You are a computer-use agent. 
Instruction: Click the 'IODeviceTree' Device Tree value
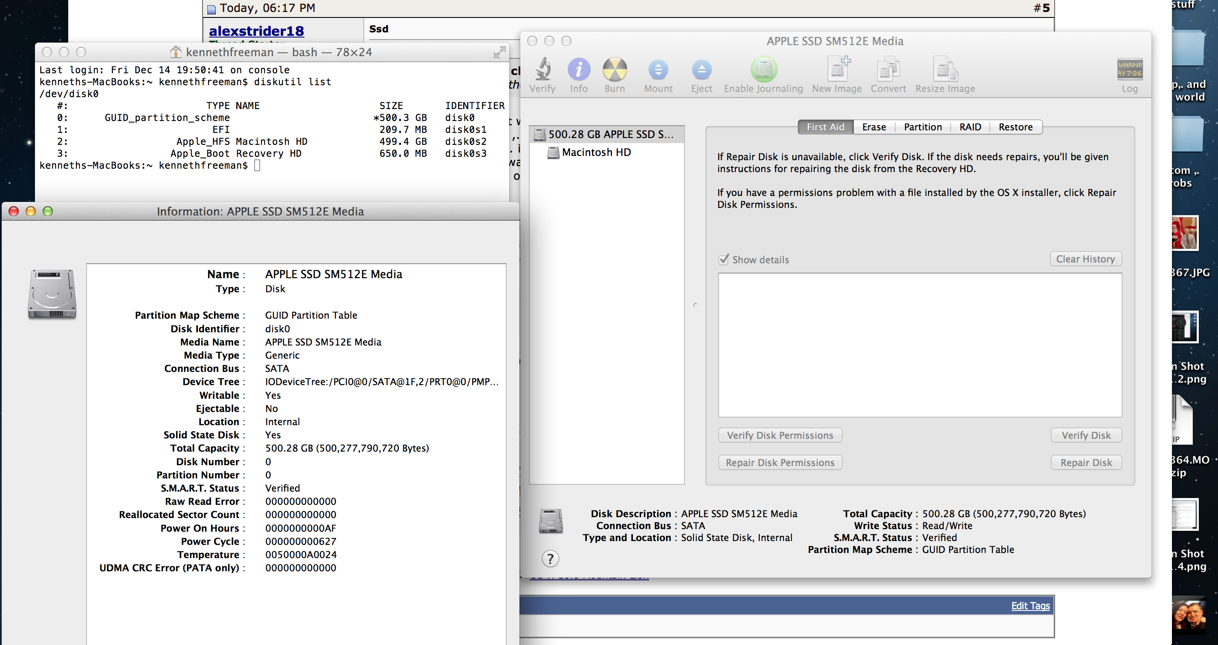point(382,382)
